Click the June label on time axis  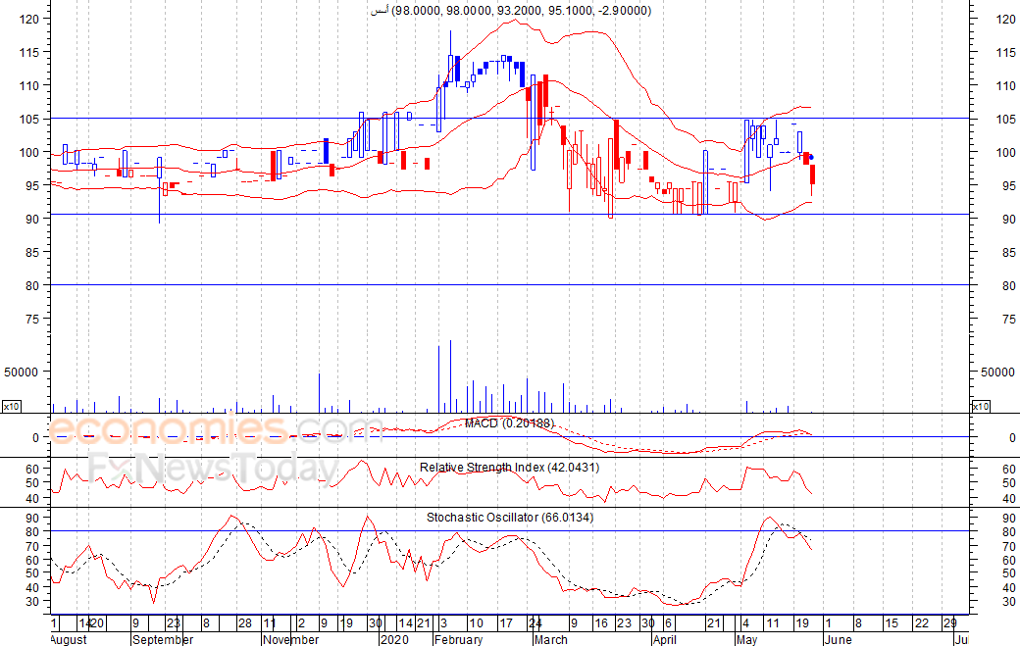[838, 639]
